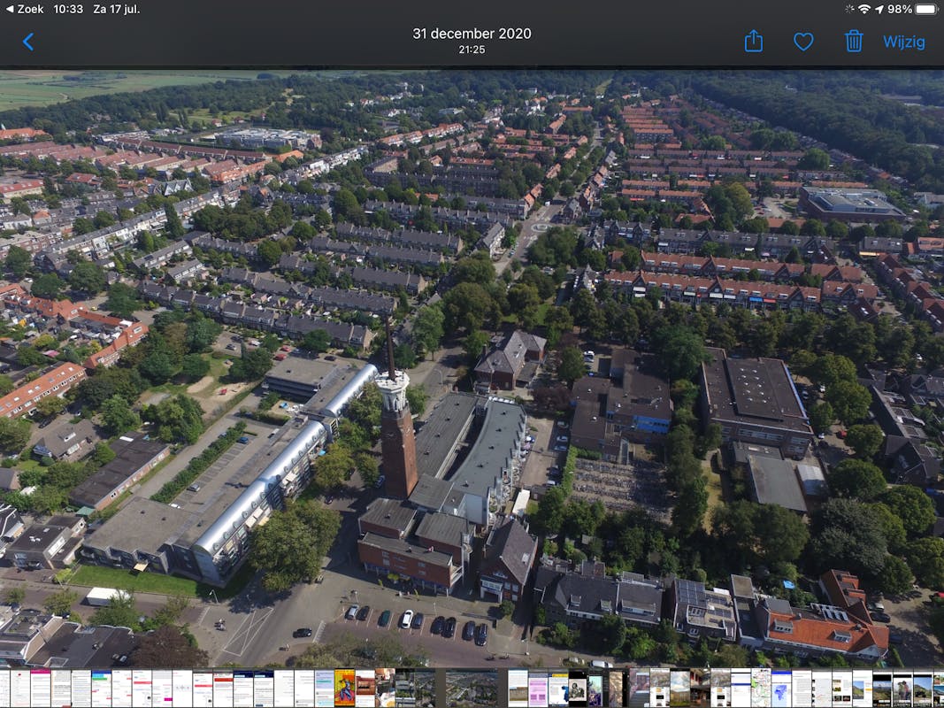Tap the location services arrow icon
The image size is (944, 708).
(x=879, y=9)
